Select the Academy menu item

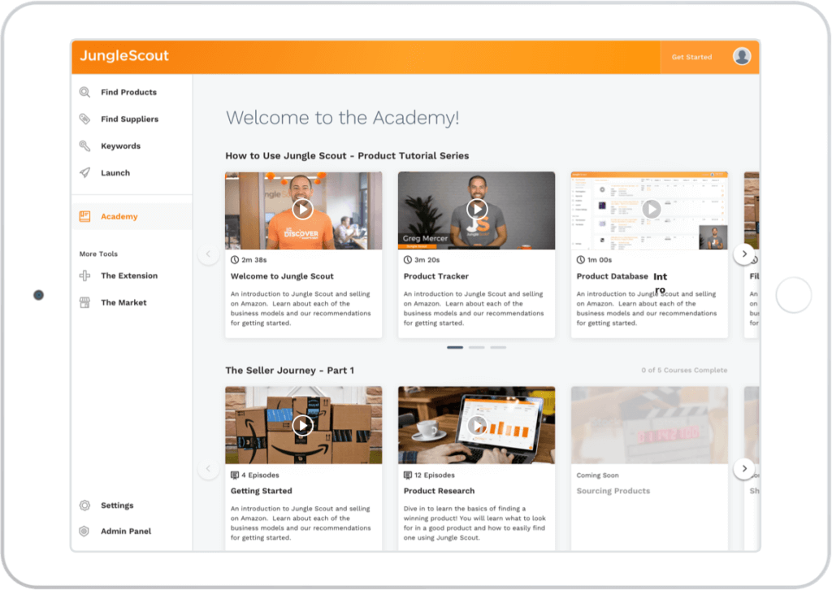[x=132, y=216]
